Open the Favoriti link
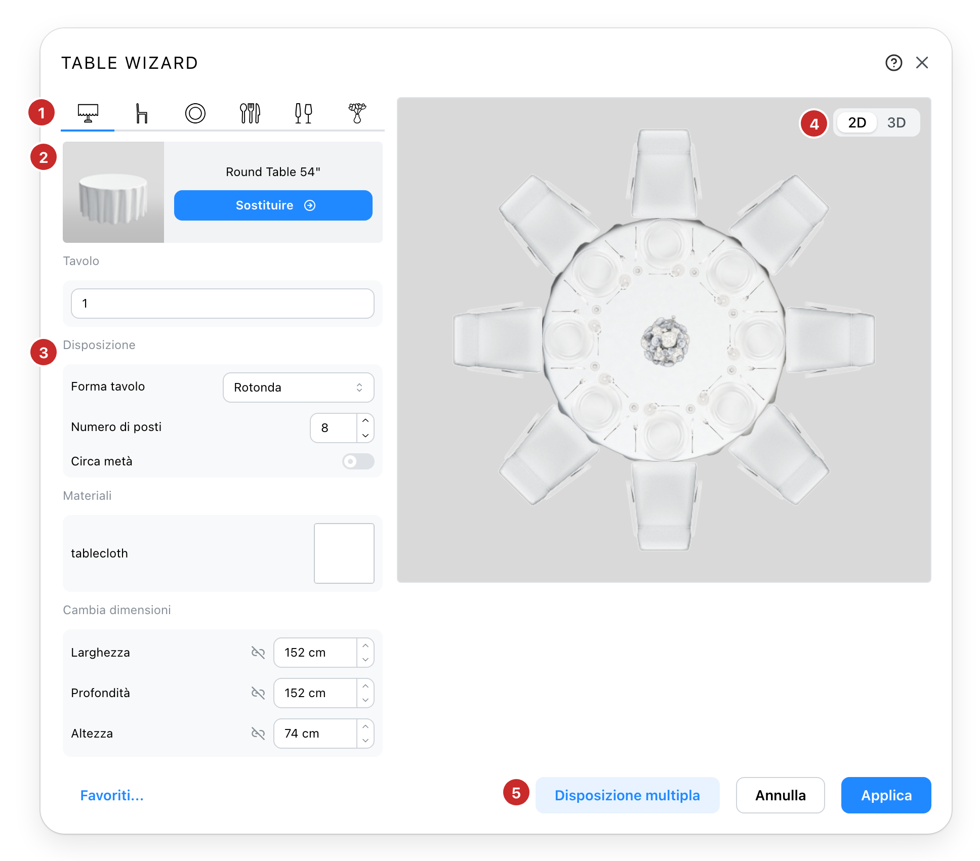This screenshot has width=980, height=861. click(112, 795)
